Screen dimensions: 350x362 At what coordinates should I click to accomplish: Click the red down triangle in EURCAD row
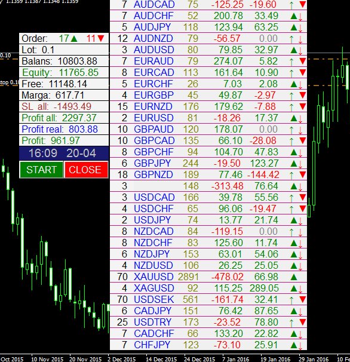tap(303, 72)
